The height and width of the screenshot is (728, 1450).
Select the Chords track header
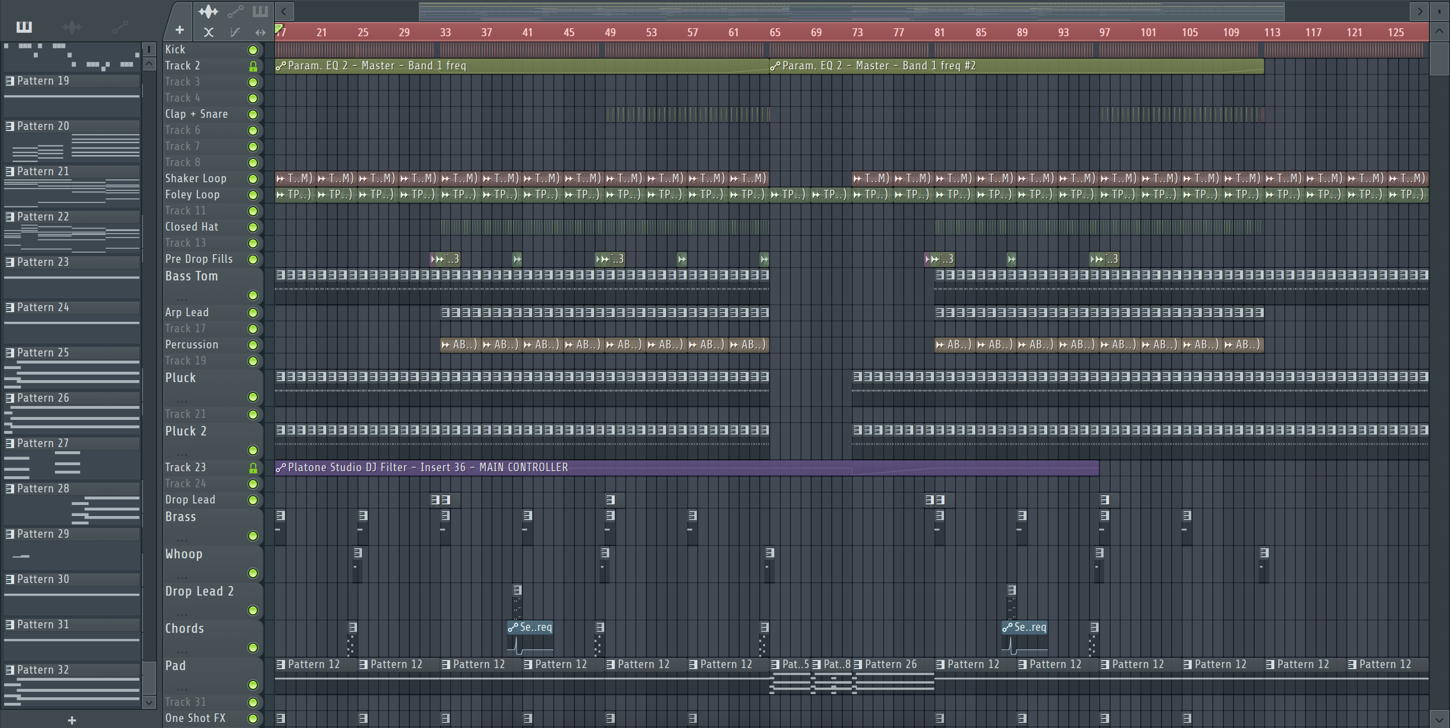(x=213, y=638)
